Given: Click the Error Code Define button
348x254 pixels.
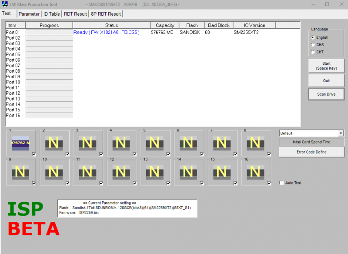Looking at the screenshot, I should pos(311,152).
